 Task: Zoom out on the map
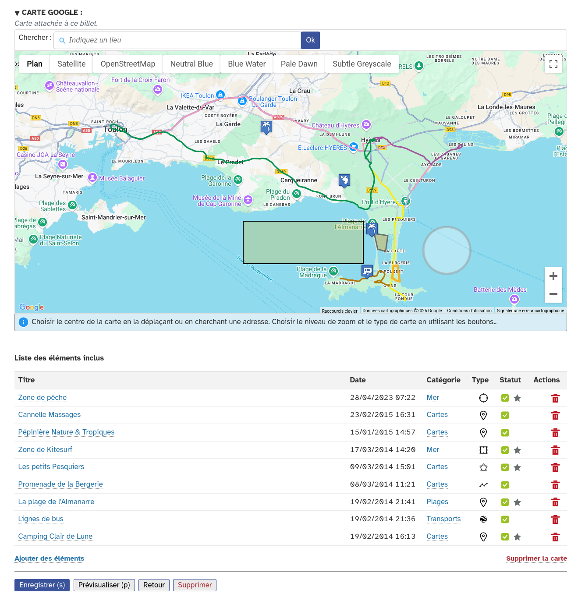click(x=553, y=294)
